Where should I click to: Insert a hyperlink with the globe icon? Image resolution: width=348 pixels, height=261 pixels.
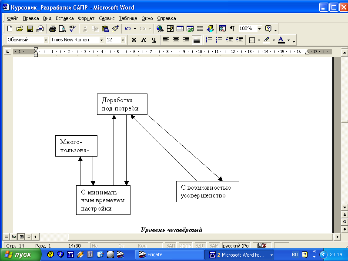(x=160, y=29)
